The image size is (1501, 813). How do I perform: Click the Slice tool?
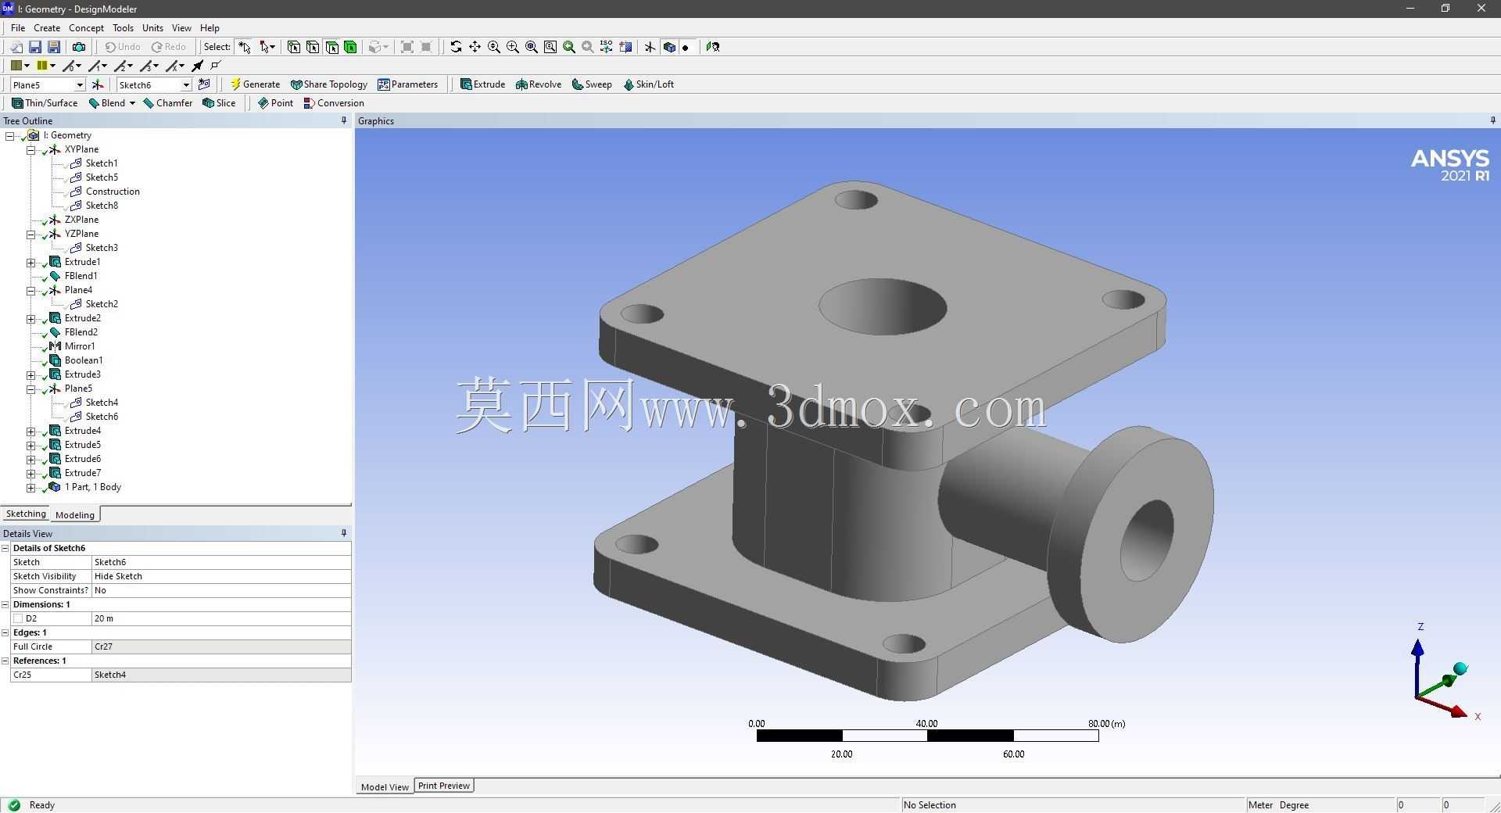tap(219, 103)
